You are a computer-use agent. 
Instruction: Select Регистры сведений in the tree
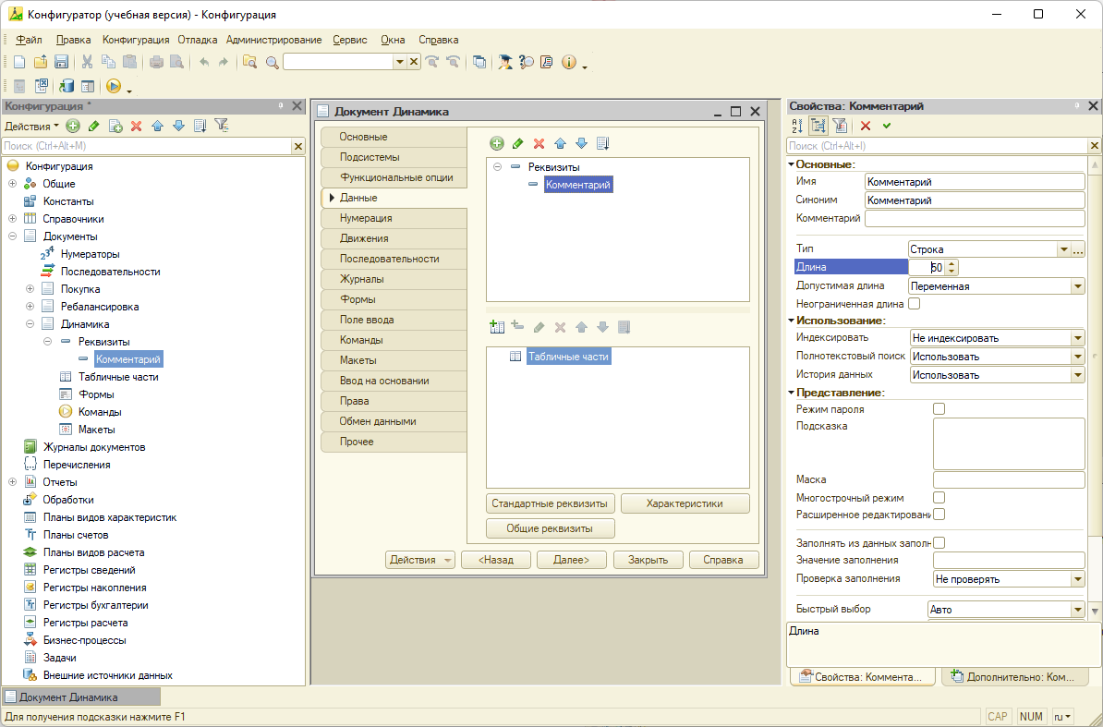click(x=90, y=570)
